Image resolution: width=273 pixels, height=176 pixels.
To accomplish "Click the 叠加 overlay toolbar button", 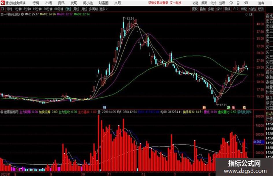I will pyautogui.click(x=203, y=9).
